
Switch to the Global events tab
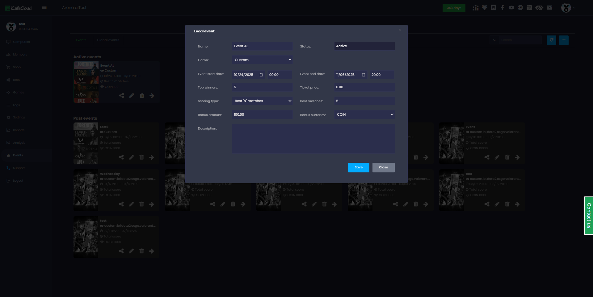(108, 40)
